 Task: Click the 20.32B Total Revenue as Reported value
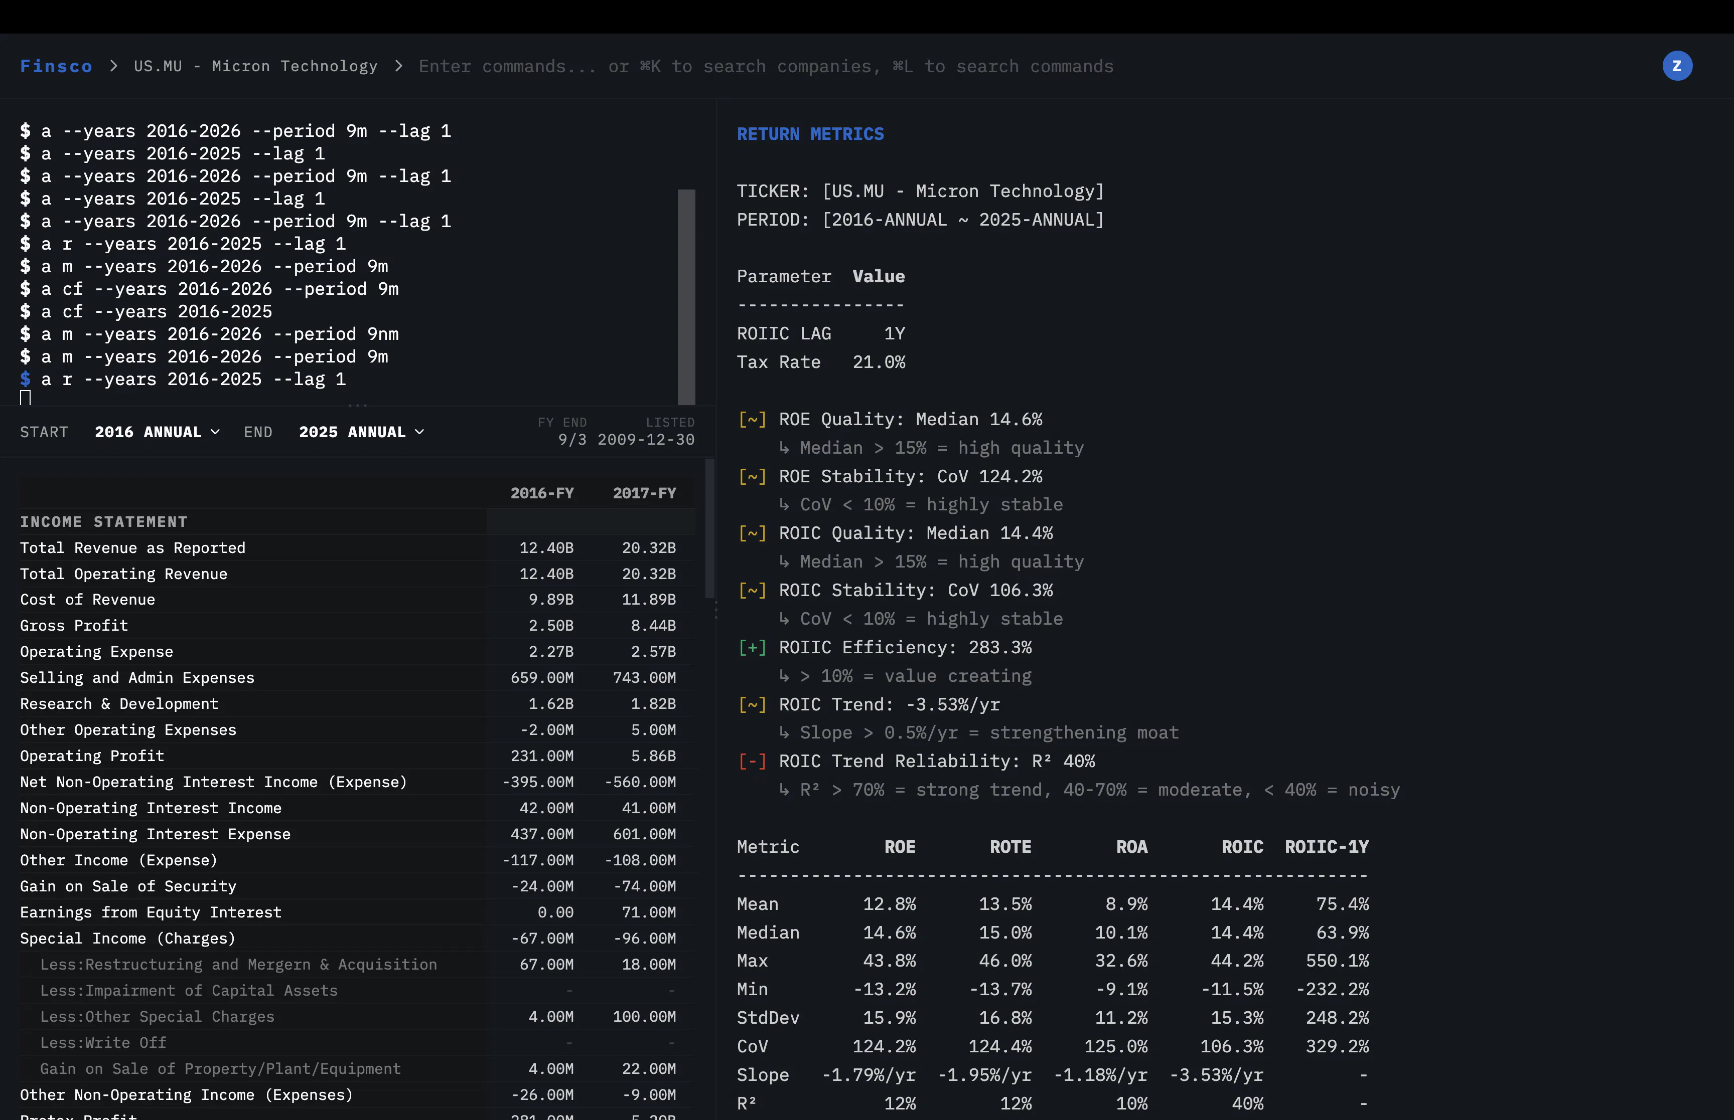[x=648, y=547]
